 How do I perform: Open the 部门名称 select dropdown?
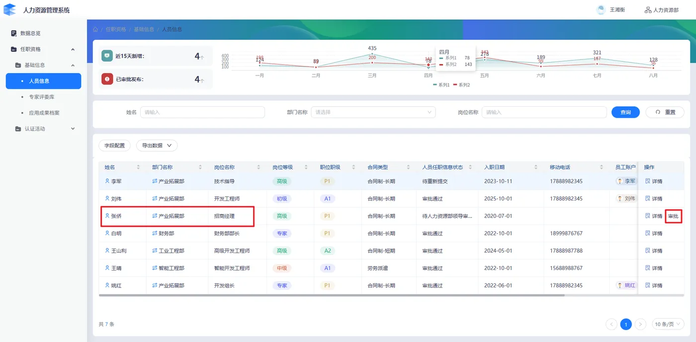[x=373, y=112]
